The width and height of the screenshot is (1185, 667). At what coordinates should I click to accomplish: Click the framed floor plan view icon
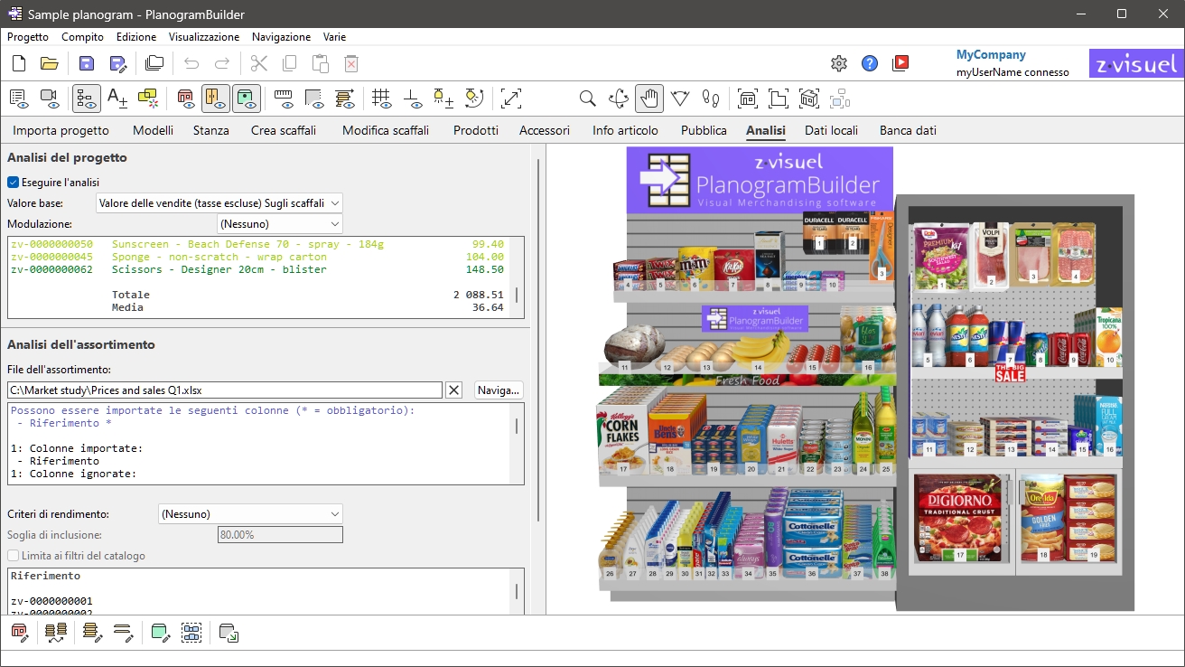pos(778,98)
